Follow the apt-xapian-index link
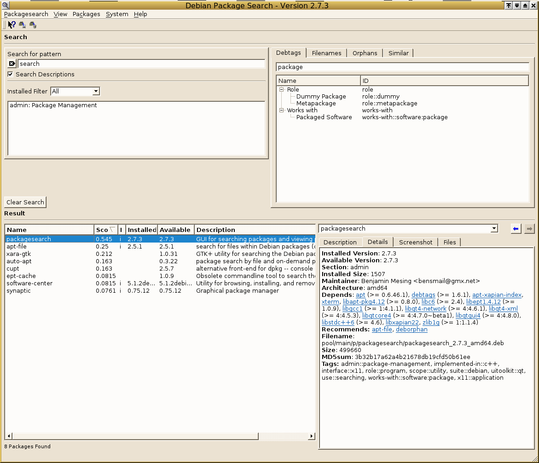Viewport: 539px width, 463px height. point(497,295)
